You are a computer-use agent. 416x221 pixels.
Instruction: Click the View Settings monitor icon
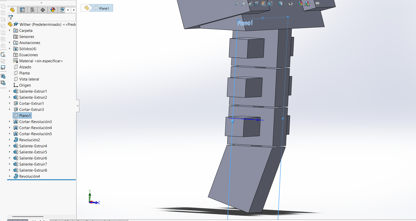(317, 4)
